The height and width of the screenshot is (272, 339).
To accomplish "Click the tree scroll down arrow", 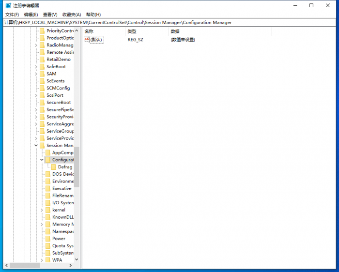I will point(77,259).
